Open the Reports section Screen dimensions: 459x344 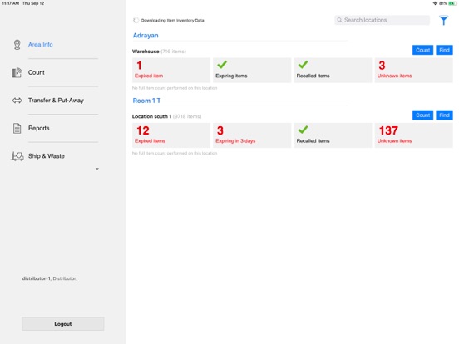click(x=38, y=128)
